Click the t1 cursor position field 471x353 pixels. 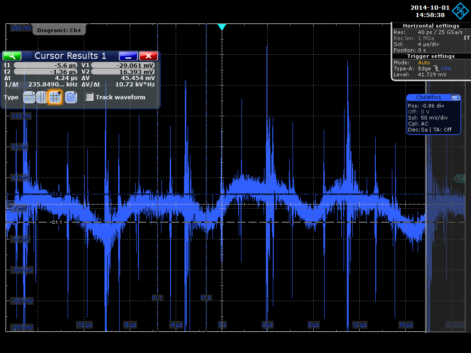(45, 65)
